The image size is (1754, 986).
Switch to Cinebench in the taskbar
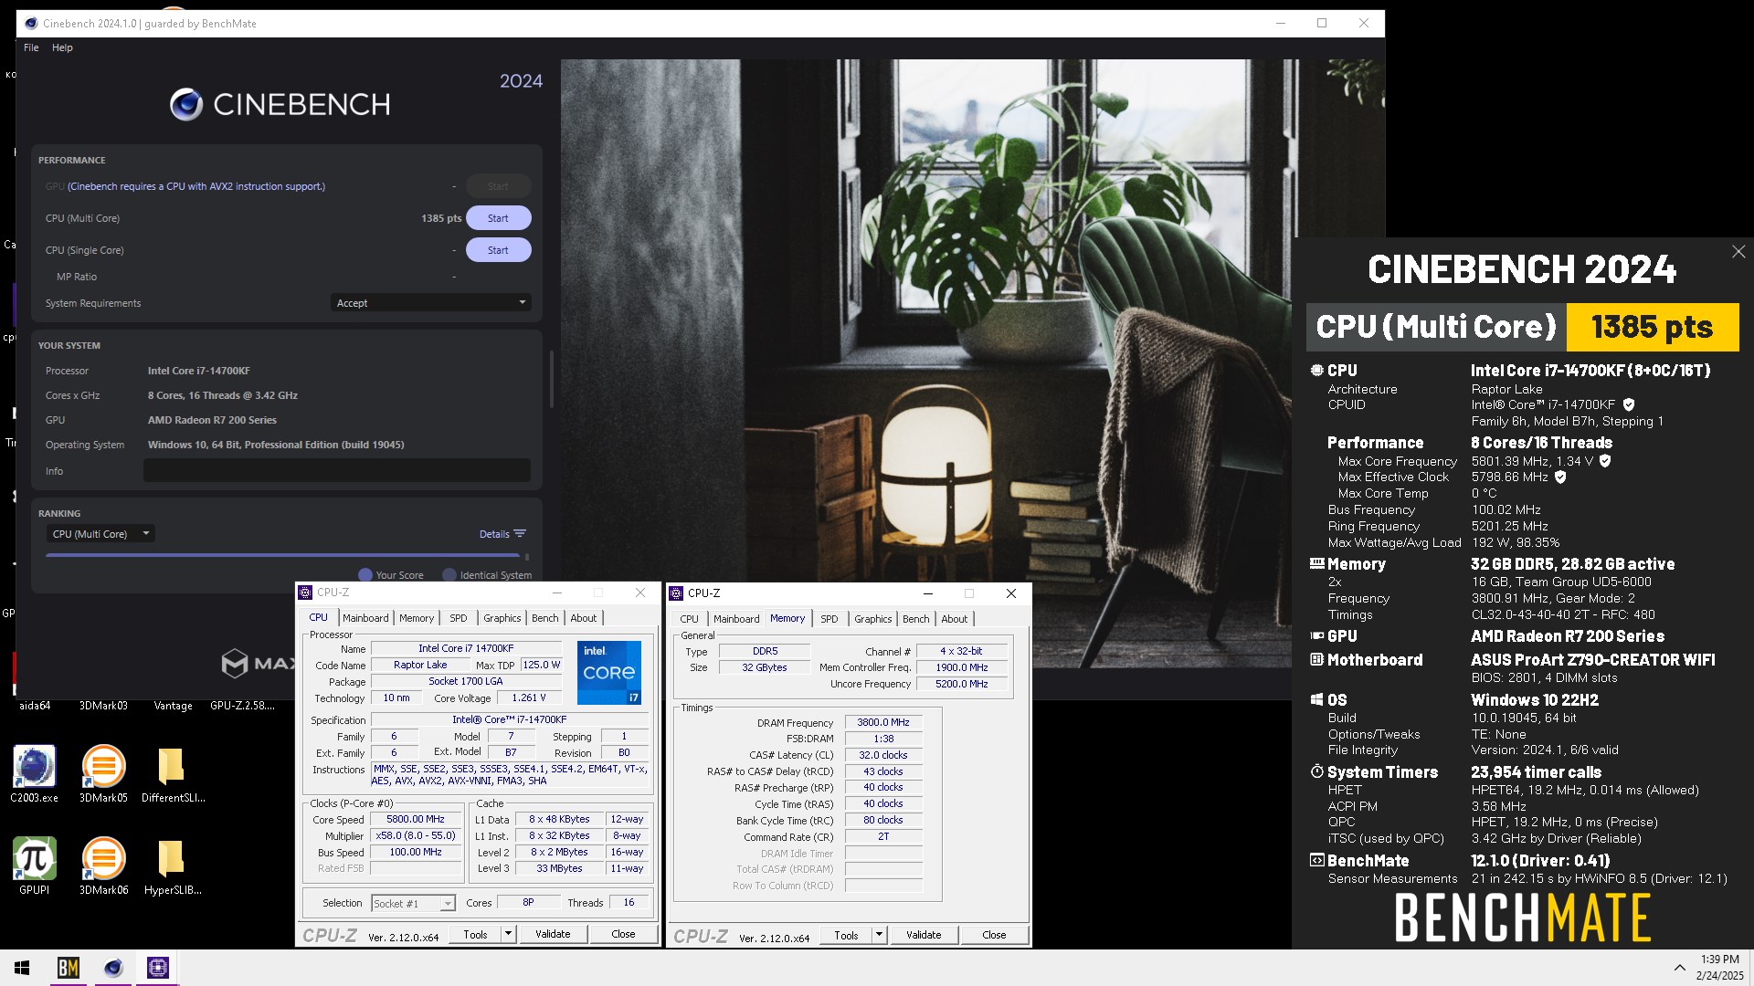pyautogui.click(x=113, y=968)
